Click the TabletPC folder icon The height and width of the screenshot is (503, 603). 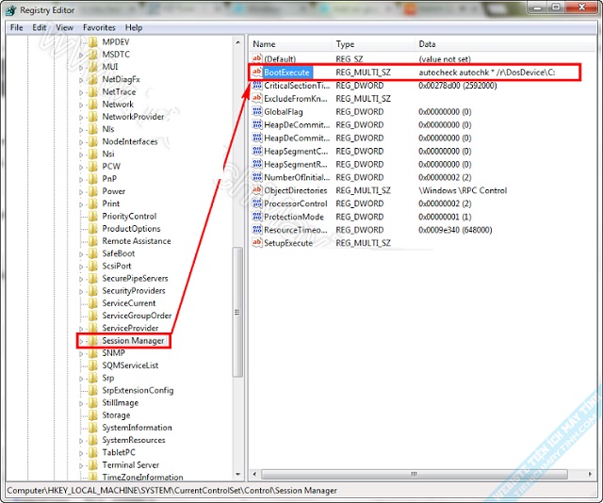point(92,453)
